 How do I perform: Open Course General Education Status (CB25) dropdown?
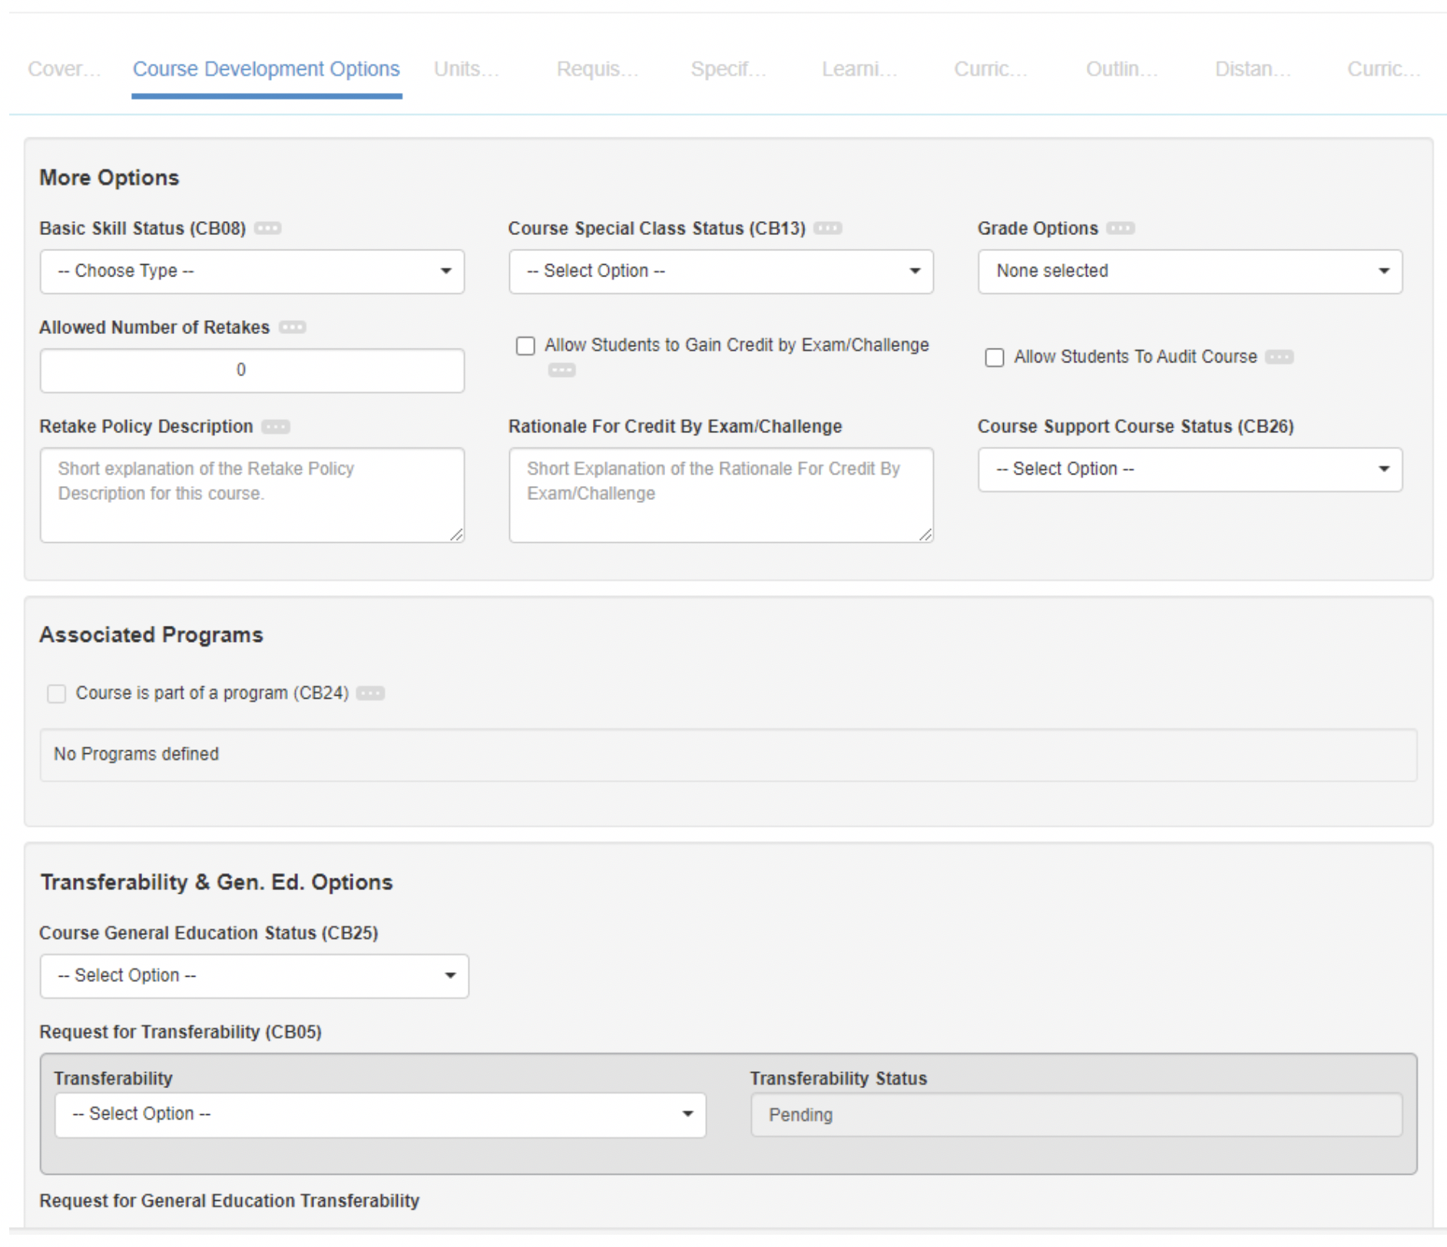point(254,976)
